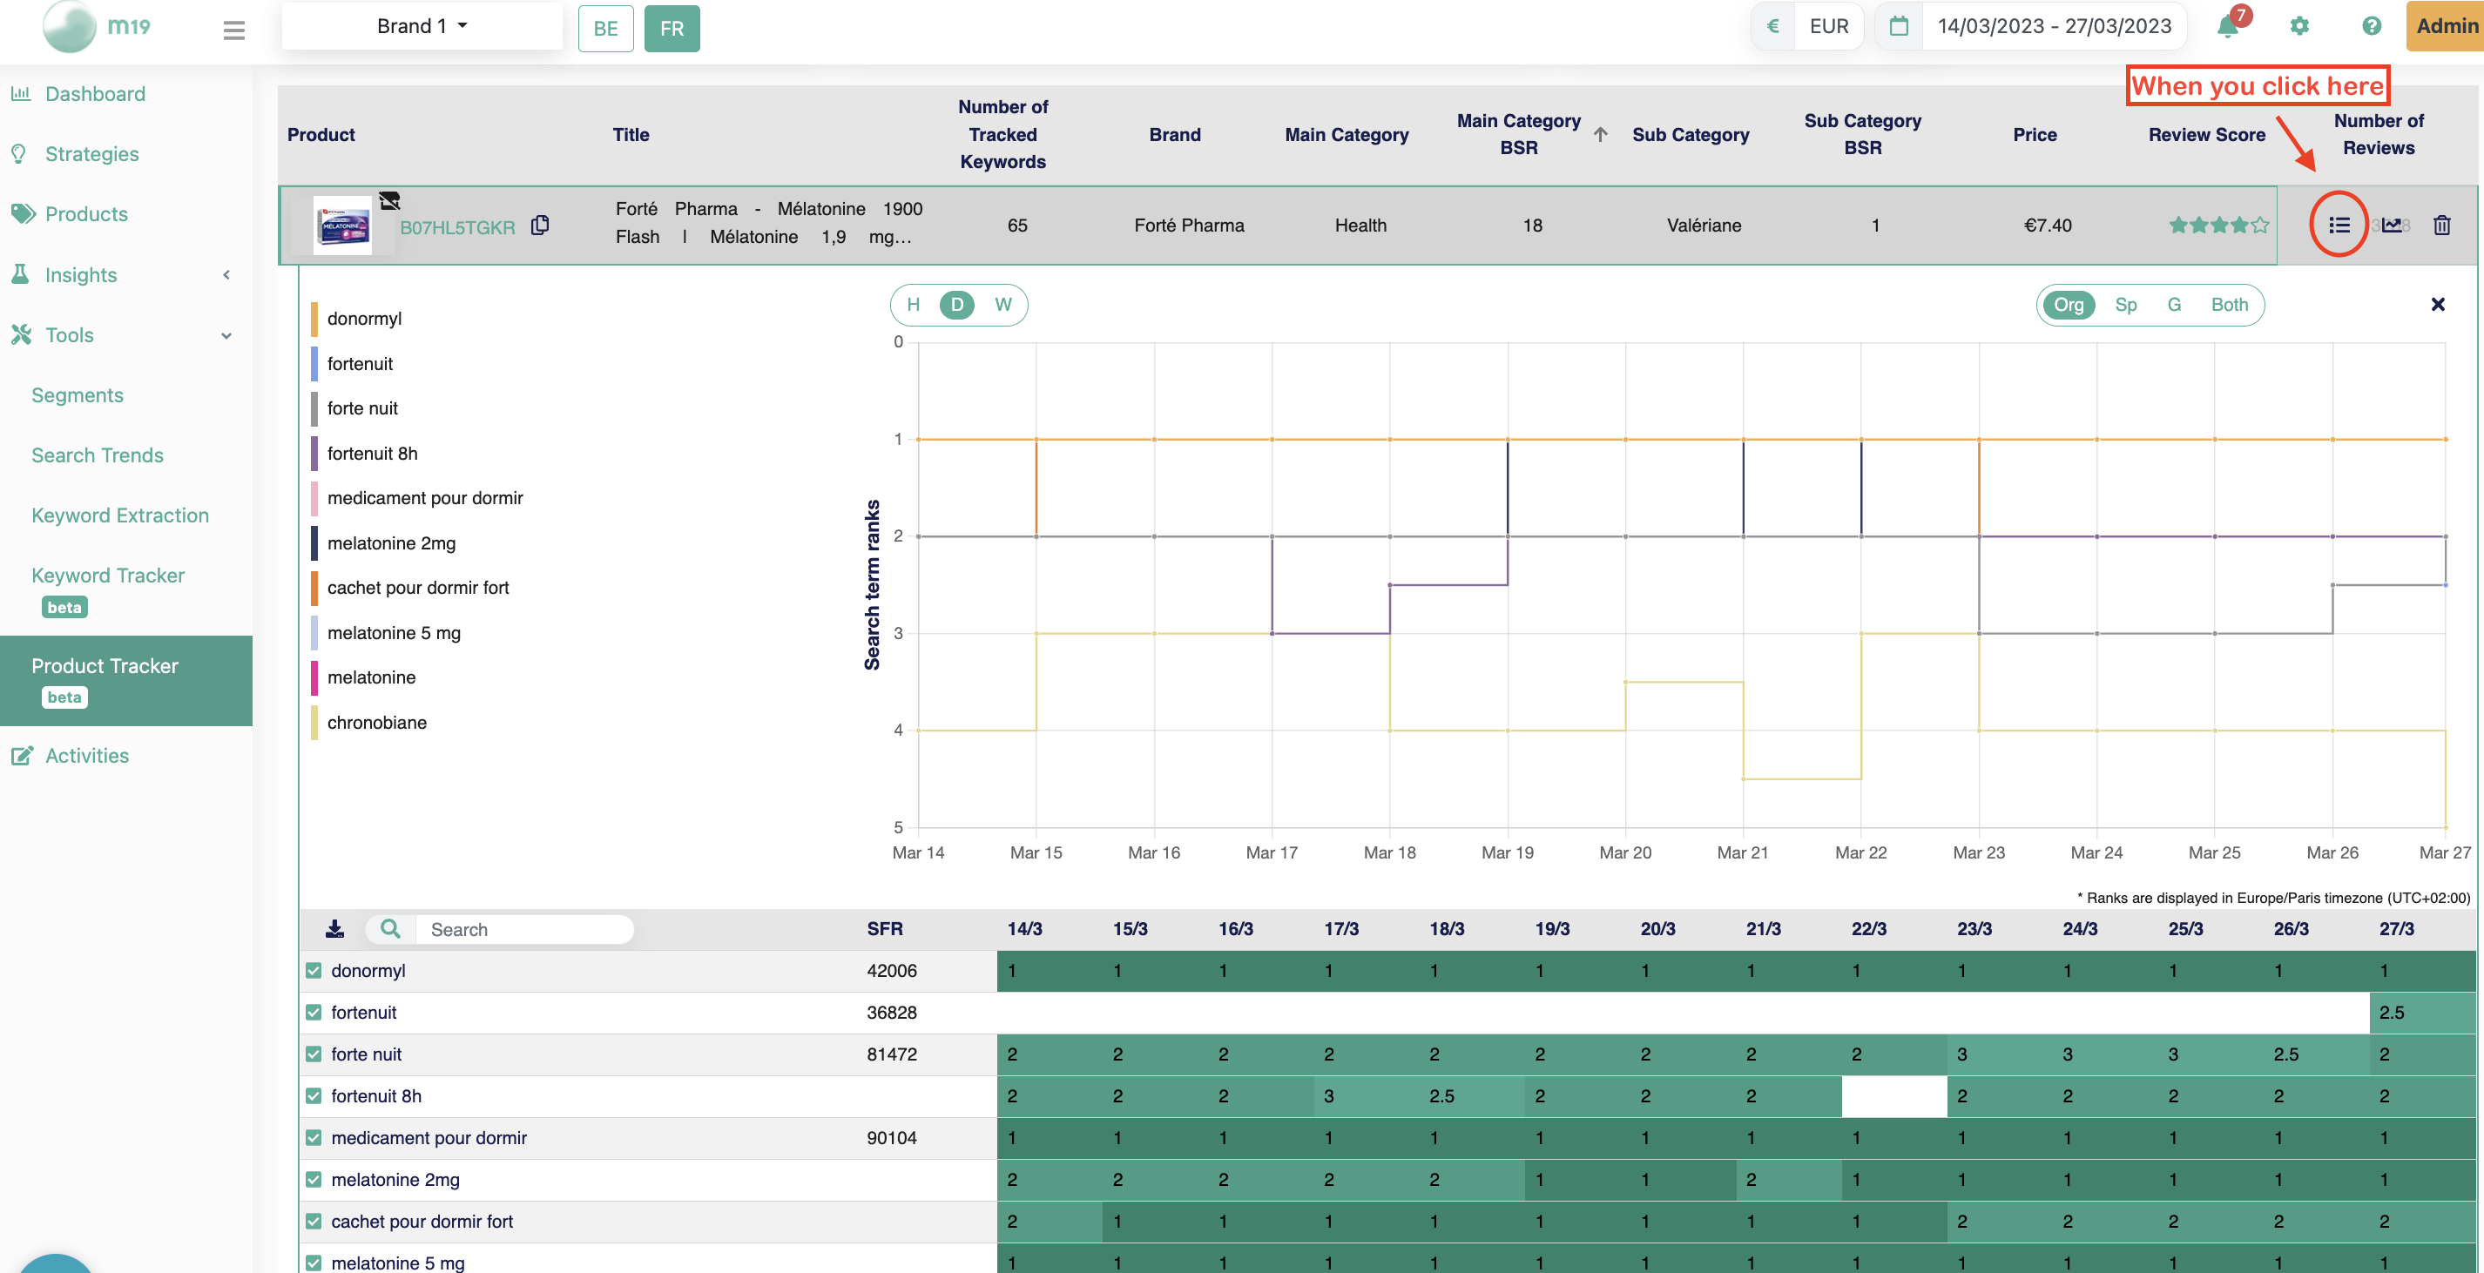Select the FR marketplace
Image resolution: width=2484 pixels, height=1273 pixels.
pos(672,29)
